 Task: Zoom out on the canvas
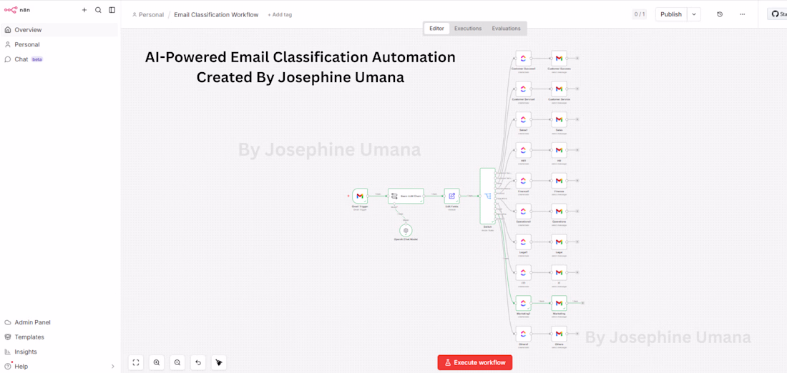point(177,362)
